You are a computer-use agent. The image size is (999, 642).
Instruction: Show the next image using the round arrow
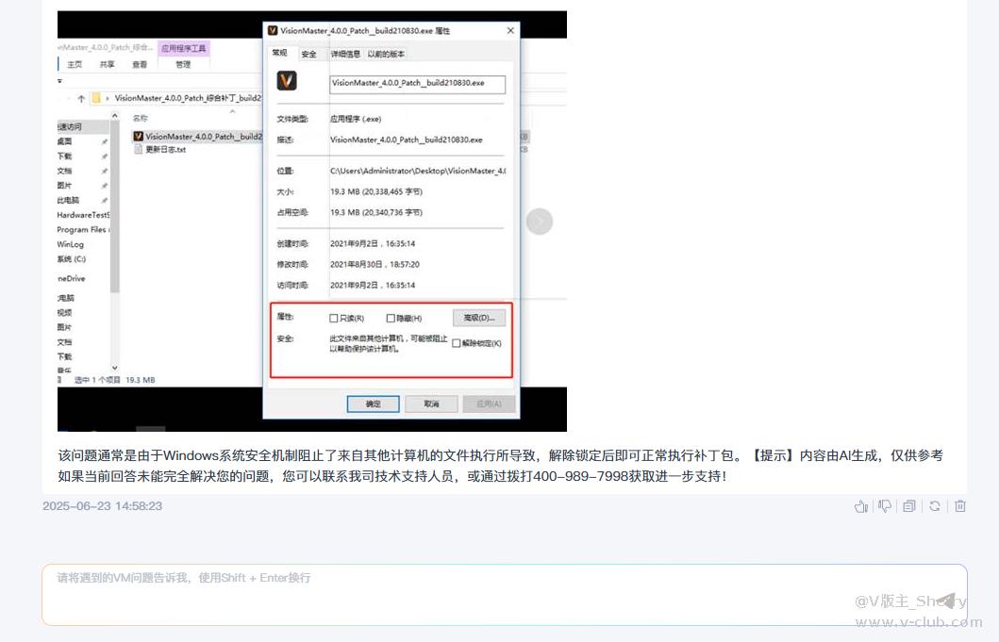tap(540, 222)
